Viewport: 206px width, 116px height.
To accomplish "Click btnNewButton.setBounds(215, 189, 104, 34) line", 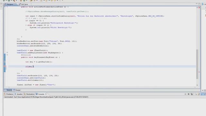I will (x=39, y=43).
